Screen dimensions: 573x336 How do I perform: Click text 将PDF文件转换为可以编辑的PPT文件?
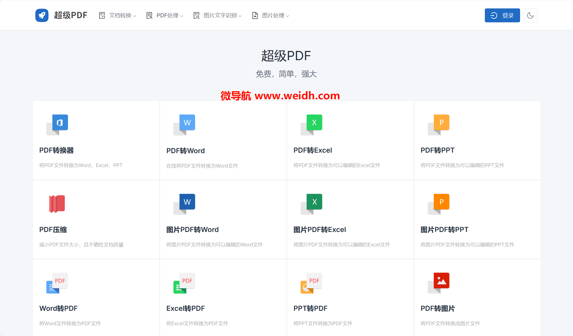pyautogui.click(x=462, y=165)
